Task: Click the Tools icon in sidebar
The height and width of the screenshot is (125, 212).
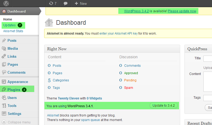Action: [x=4, y=106]
